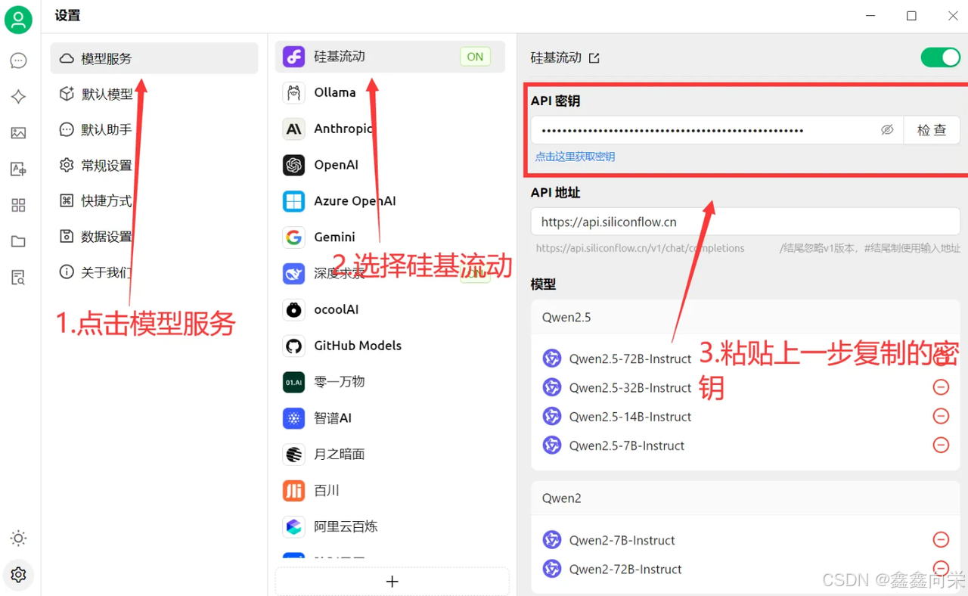The image size is (968, 596).
Task: Open 硅基流动 external website link icon
Action: (594, 57)
